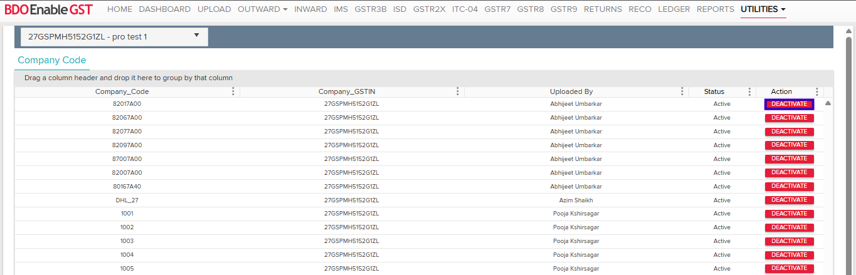Navigate to RETURNS
The image size is (856, 275).
(x=603, y=9)
